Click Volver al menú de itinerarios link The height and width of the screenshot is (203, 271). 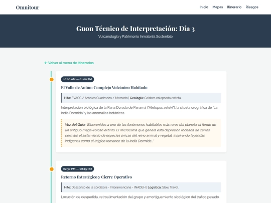coord(69,63)
